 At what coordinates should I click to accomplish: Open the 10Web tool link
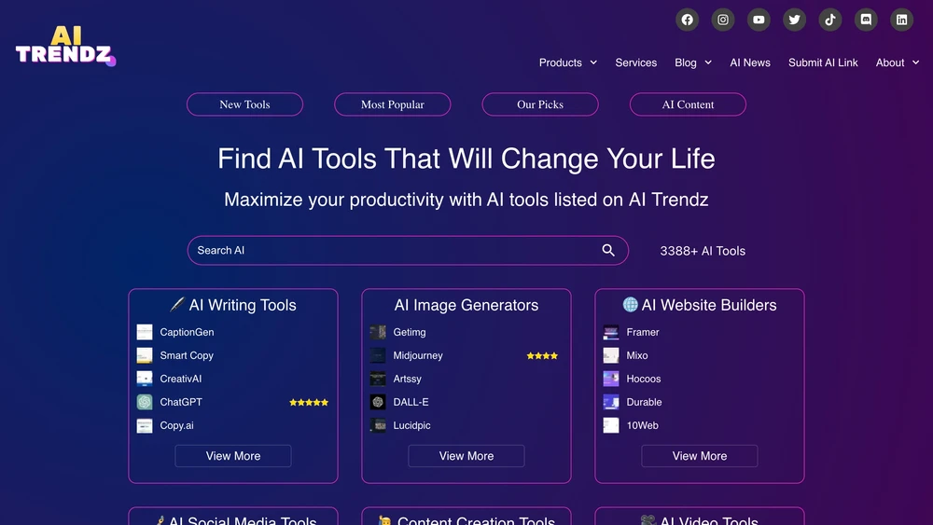tap(642, 425)
